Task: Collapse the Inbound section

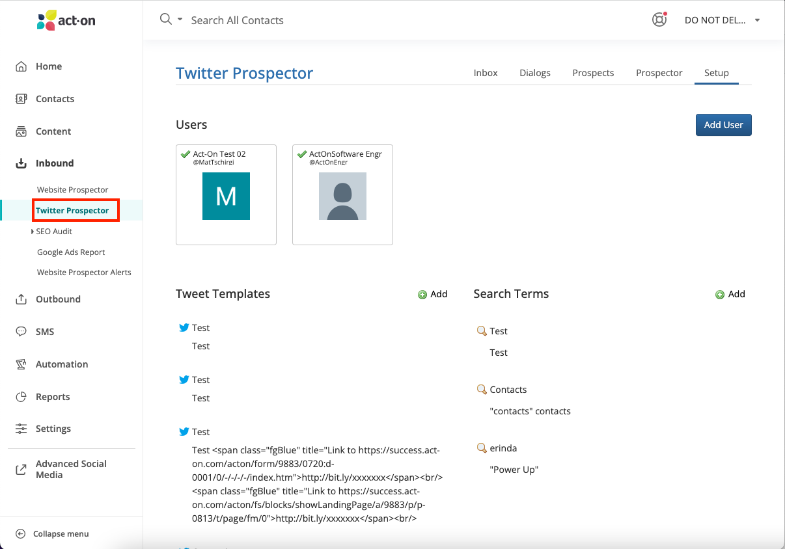Action: click(x=55, y=163)
